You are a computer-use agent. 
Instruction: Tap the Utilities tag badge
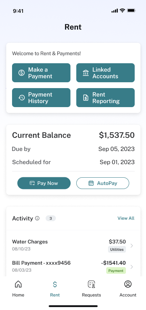click(x=117, y=250)
